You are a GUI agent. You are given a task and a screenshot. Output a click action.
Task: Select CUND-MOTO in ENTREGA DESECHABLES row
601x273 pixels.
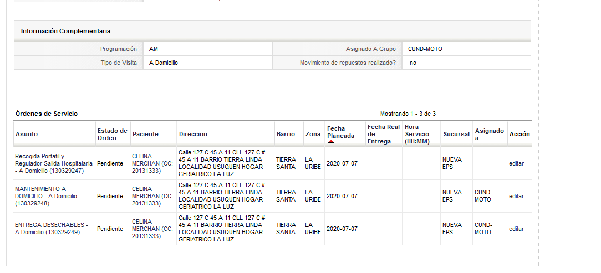tap(483, 229)
